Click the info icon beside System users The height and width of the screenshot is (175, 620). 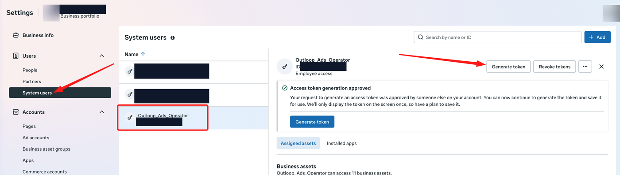point(173,38)
